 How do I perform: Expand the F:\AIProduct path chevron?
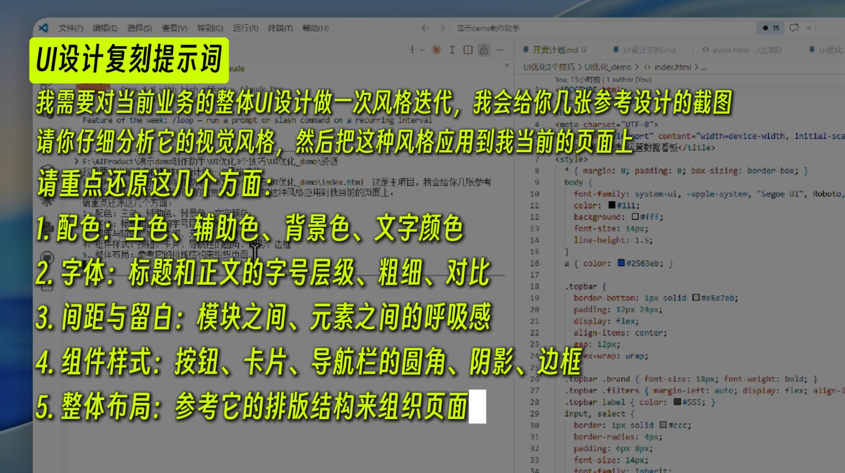[77, 161]
